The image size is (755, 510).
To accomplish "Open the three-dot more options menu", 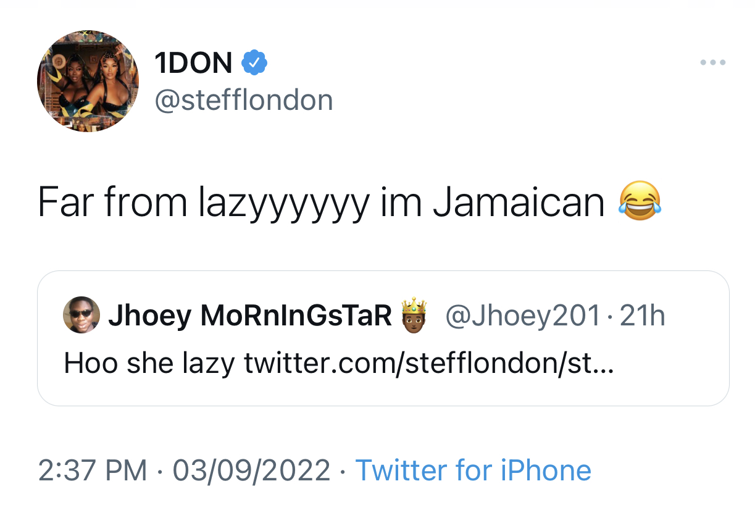I will coord(713,62).
